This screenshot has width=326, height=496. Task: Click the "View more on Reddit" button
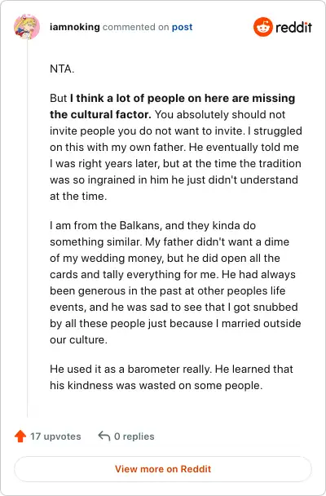[163, 469]
